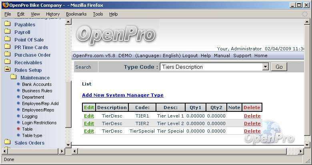
Task: Click the open Rules Setup folder icon
Action: coord(7,70)
